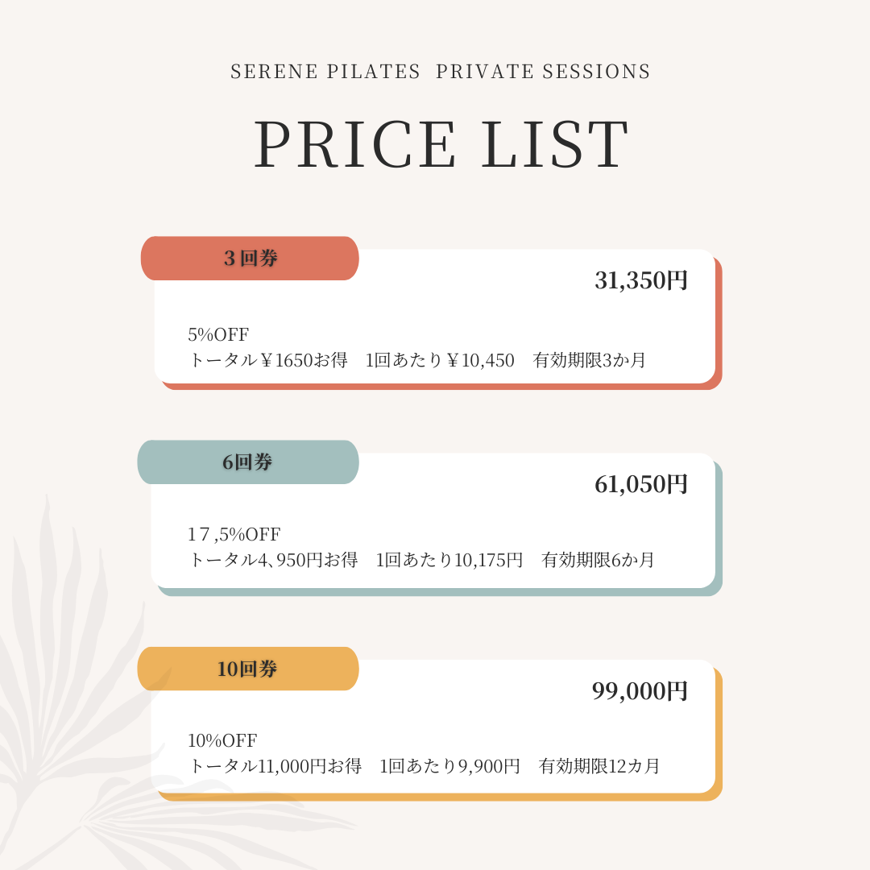The width and height of the screenshot is (870, 870).
Task: Click the red 3回券 label
Action: (x=250, y=259)
